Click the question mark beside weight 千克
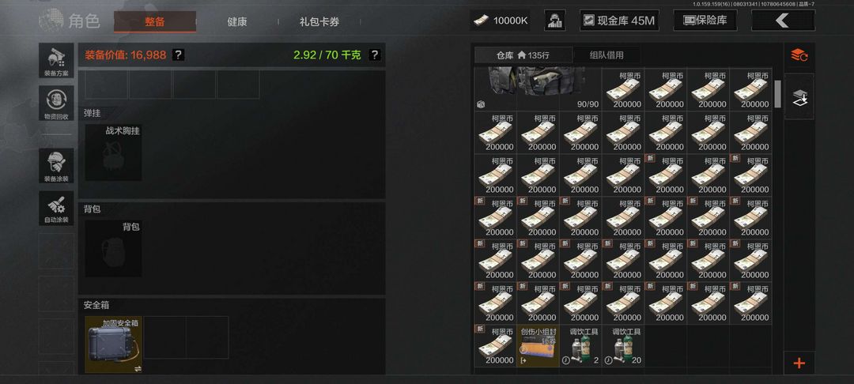This screenshot has height=384, width=854. click(x=374, y=55)
